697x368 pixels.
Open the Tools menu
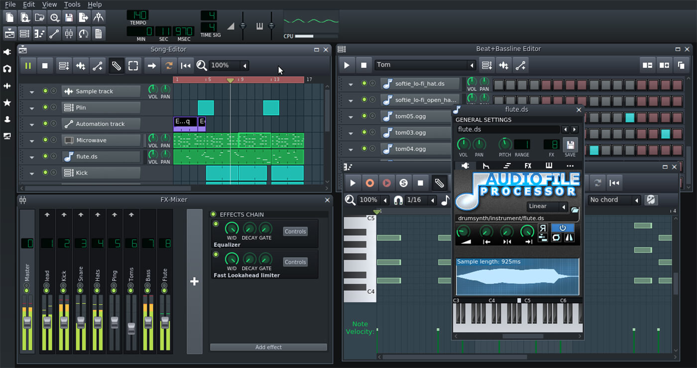click(72, 4)
